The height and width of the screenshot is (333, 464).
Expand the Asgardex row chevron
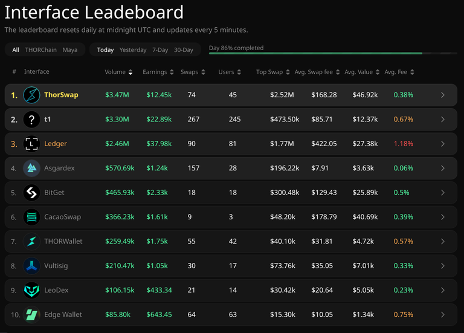click(443, 168)
